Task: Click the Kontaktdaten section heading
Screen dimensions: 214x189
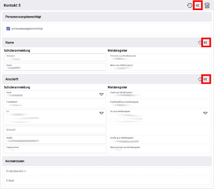Action: tap(15, 161)
